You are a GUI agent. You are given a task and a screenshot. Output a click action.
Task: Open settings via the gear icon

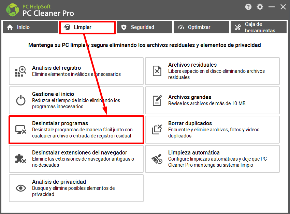click(x=260, y=7)
